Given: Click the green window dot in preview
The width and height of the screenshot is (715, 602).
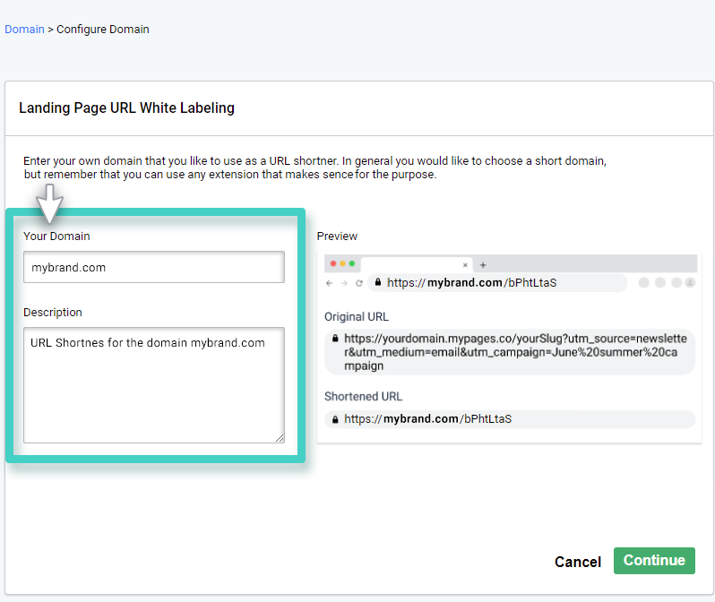Looking at the screenshot, I should [x=351, y=263].
